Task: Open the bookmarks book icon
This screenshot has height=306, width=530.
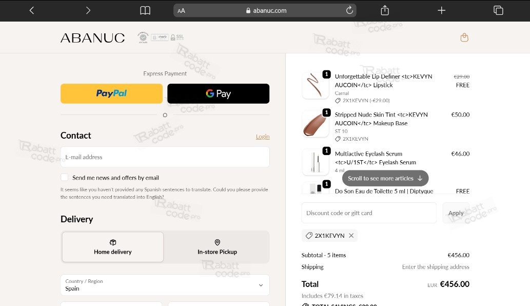Action: [x=145, y=10]
